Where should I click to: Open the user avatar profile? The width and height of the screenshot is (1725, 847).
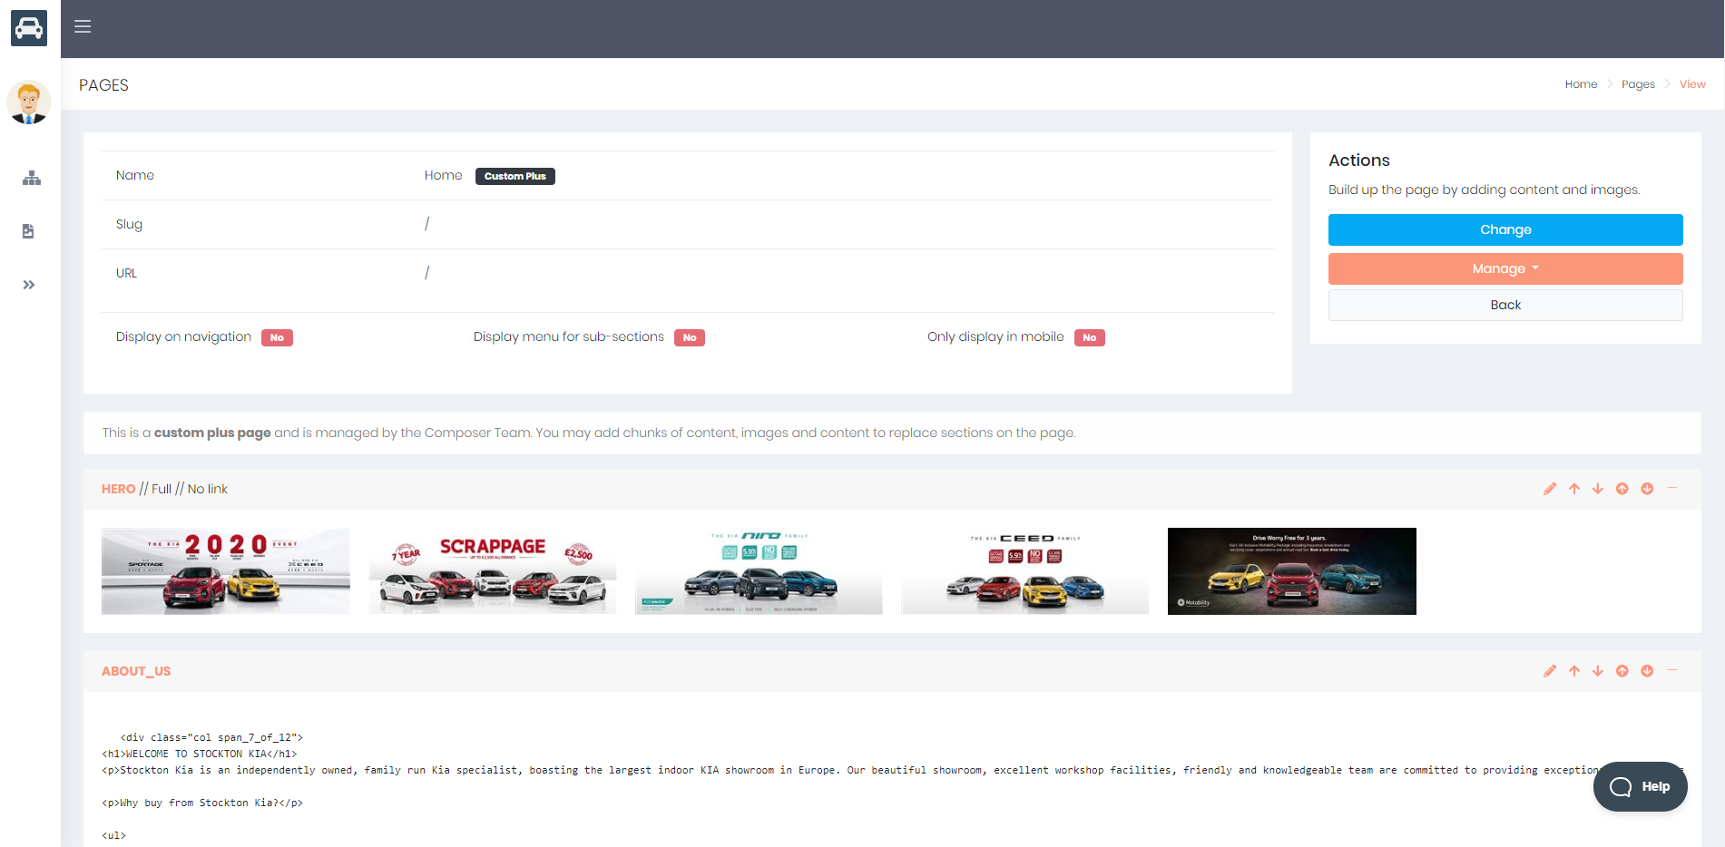point(29,102)
